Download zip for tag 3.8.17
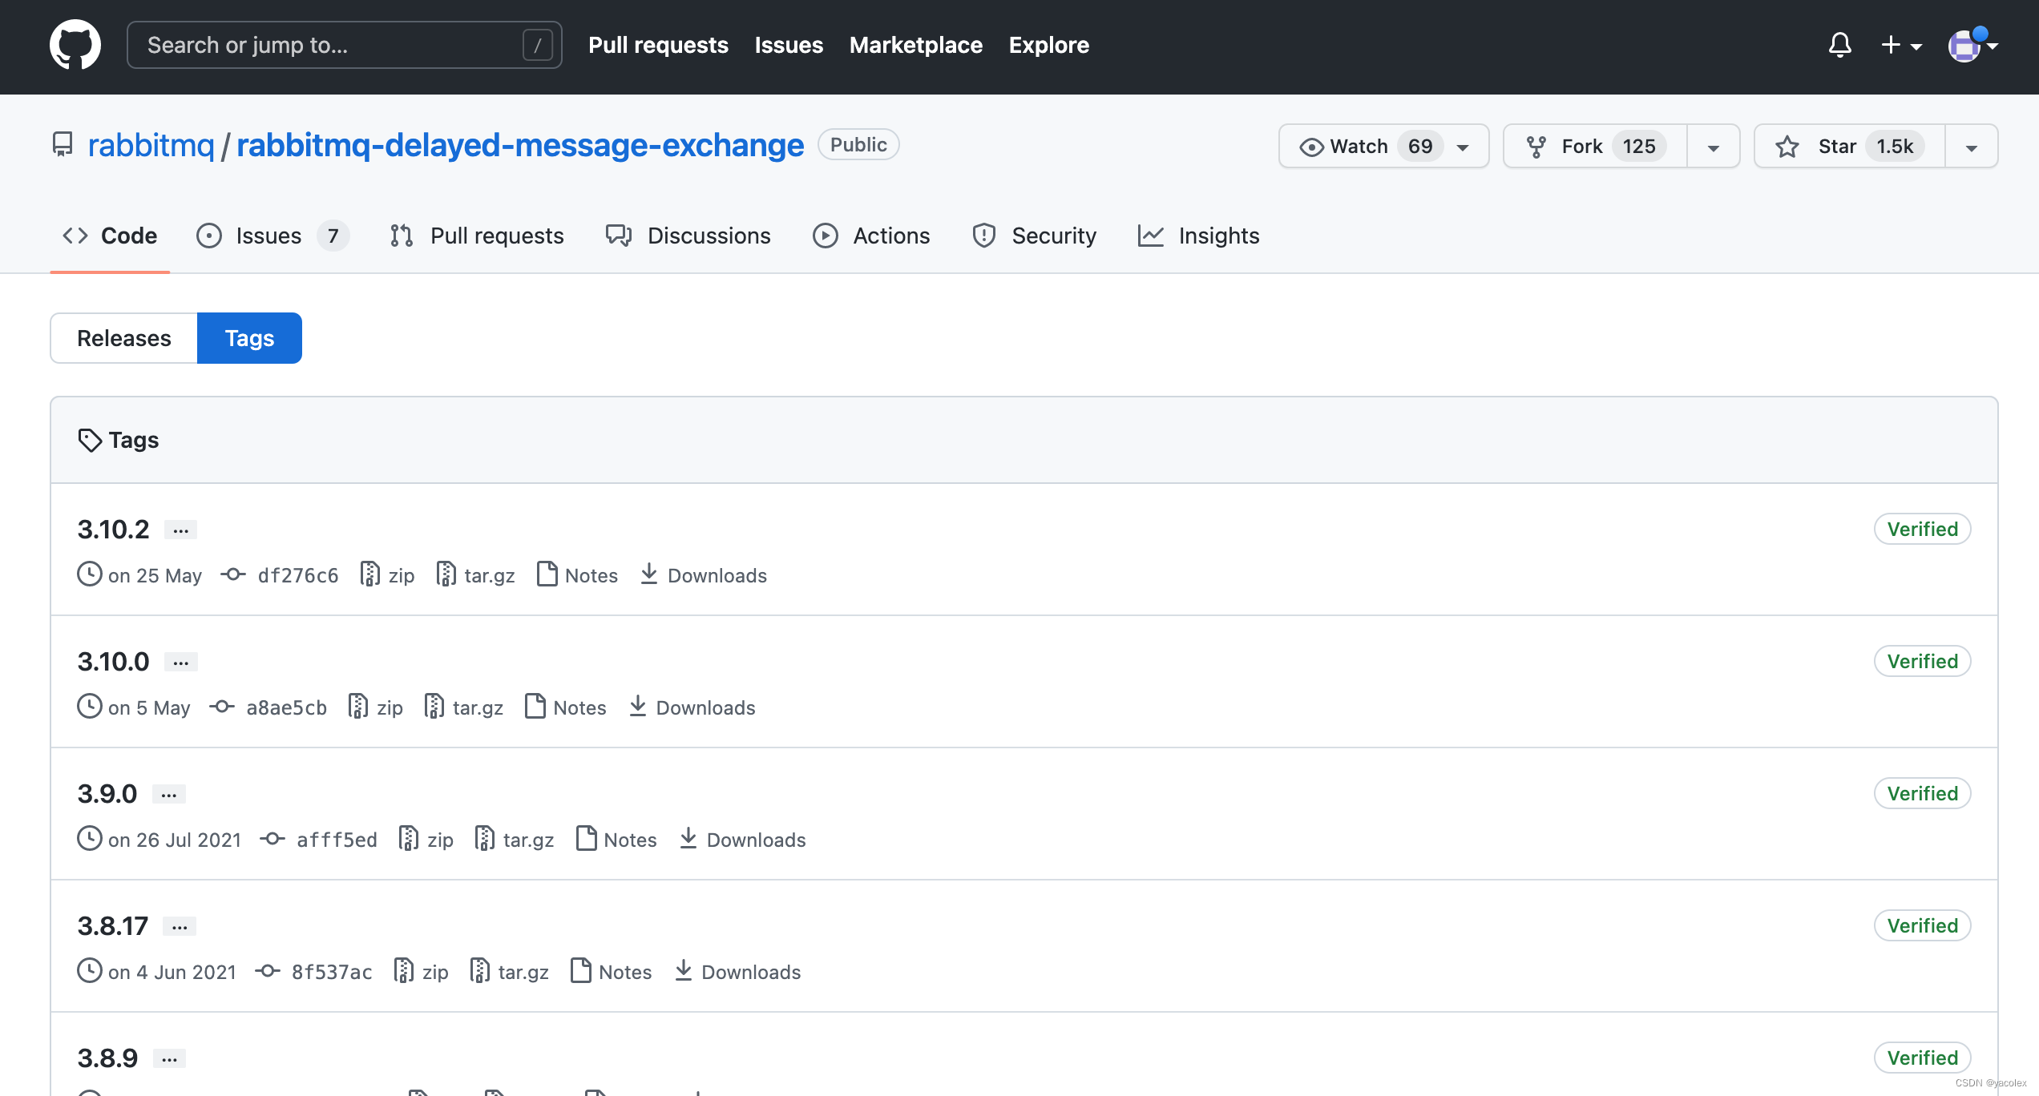2039x1096 pixels. [422, 972]
